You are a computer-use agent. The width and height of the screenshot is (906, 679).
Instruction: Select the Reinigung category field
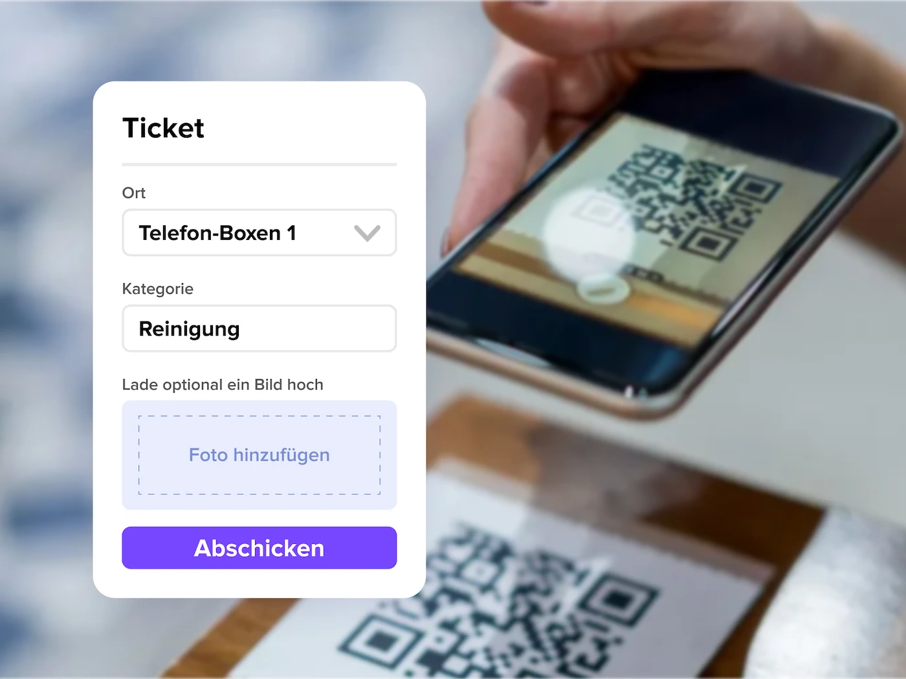coord(259,329)
